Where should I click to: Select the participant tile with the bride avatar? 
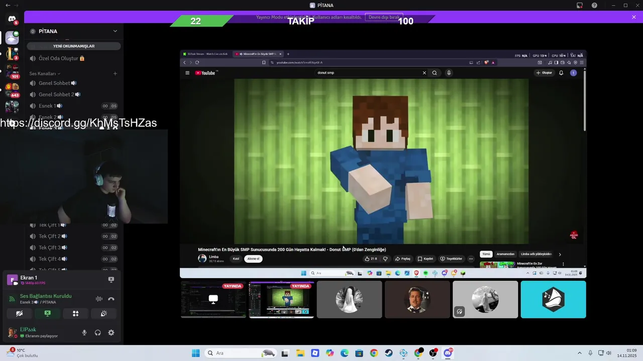click(x=349, y=299)
